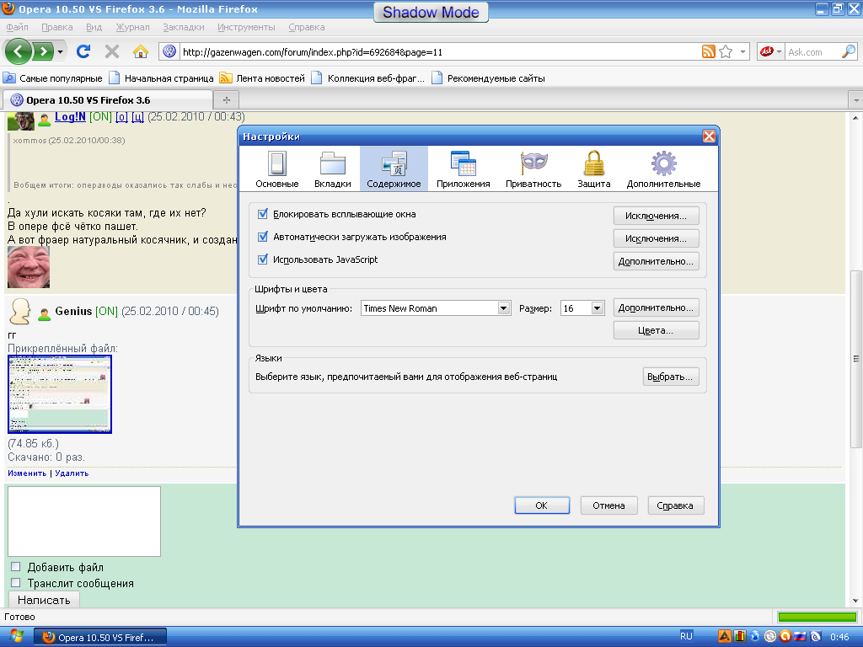Bookmark page with the star icon

[x=726, y=51]
